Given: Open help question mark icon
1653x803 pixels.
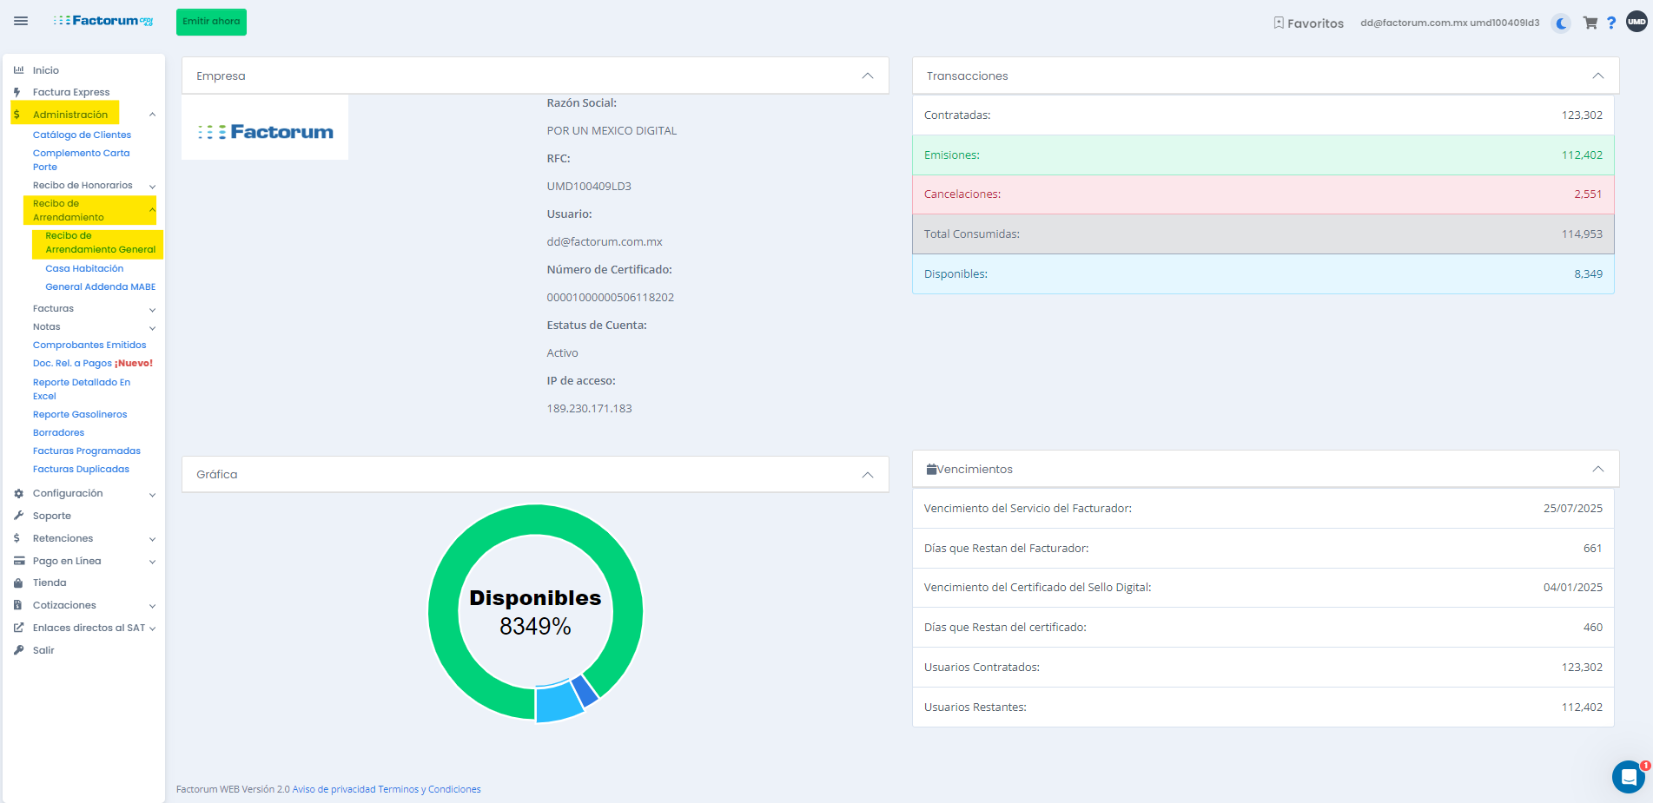Looking at the screenshot, I should coord(1611,23).
